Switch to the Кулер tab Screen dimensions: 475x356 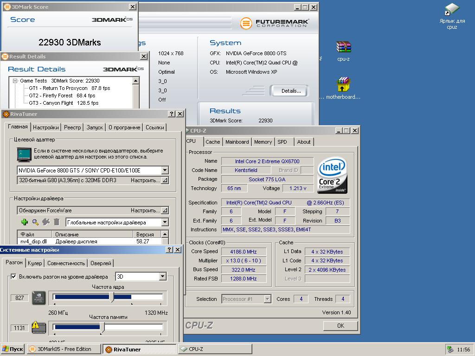pyautogui.click(x=35, y=263)
